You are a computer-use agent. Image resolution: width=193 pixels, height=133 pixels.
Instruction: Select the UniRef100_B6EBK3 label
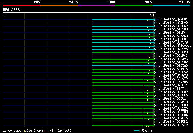[x=173, y=53]
